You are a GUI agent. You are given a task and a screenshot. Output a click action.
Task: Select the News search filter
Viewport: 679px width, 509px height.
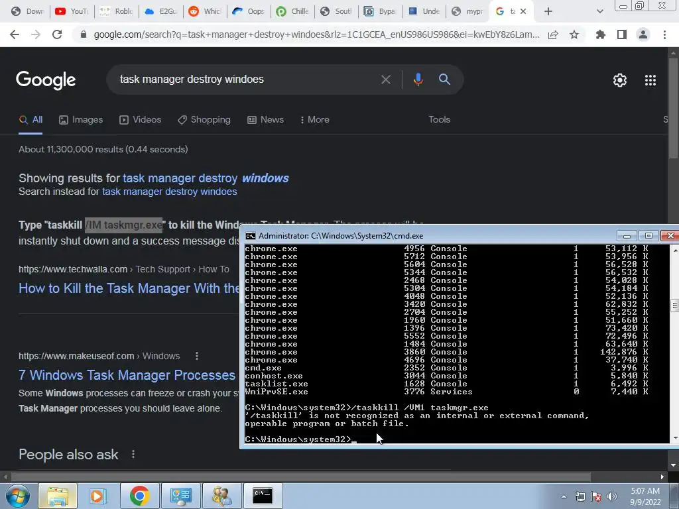[265, 120]
